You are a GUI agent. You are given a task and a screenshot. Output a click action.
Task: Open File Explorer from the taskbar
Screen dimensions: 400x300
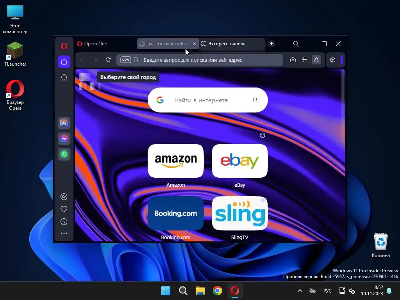(x=200, y=291)
